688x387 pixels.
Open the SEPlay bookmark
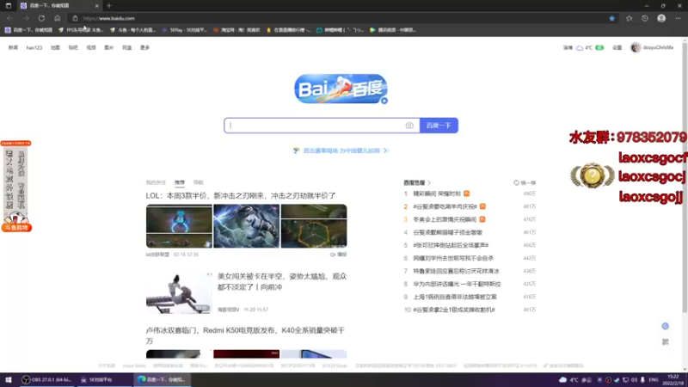coord(184,30)
